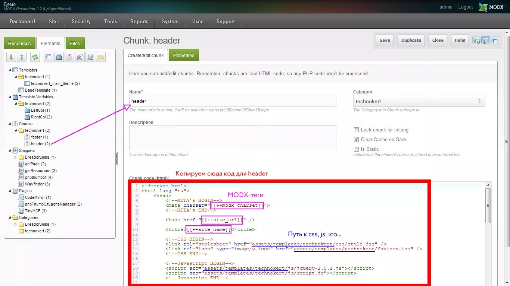
Task: Select the header chunk in tree
Action: pos(40,144)
